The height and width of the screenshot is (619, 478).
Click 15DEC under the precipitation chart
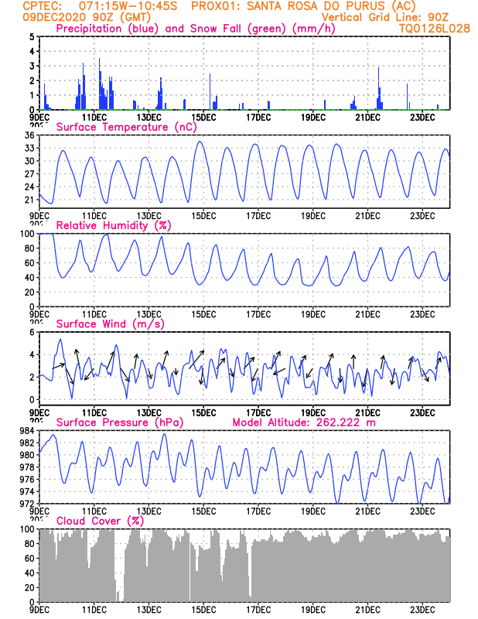point(203,118)
